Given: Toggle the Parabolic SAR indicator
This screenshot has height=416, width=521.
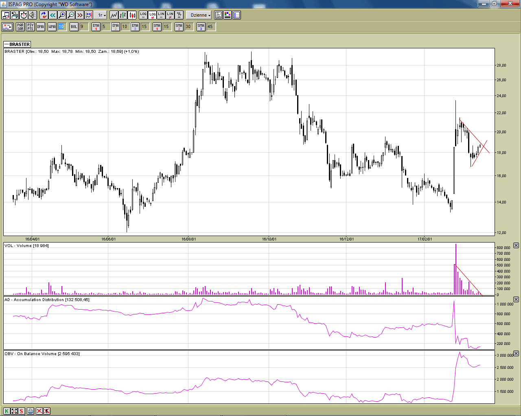Looking at the screenshot, I should click(x=20, y=27).
